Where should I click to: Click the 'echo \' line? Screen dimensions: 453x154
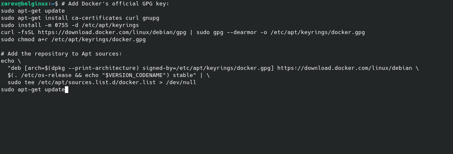tap(11, 61)
